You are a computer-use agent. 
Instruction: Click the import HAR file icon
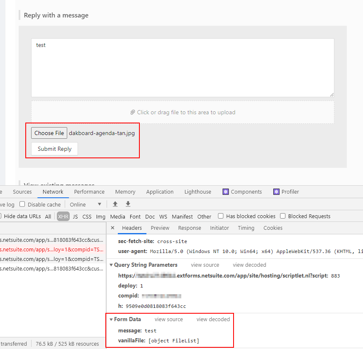(115, 204)
